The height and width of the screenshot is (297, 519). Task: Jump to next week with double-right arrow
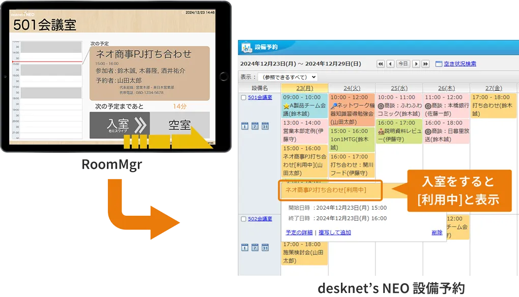[x=426, y=64]
